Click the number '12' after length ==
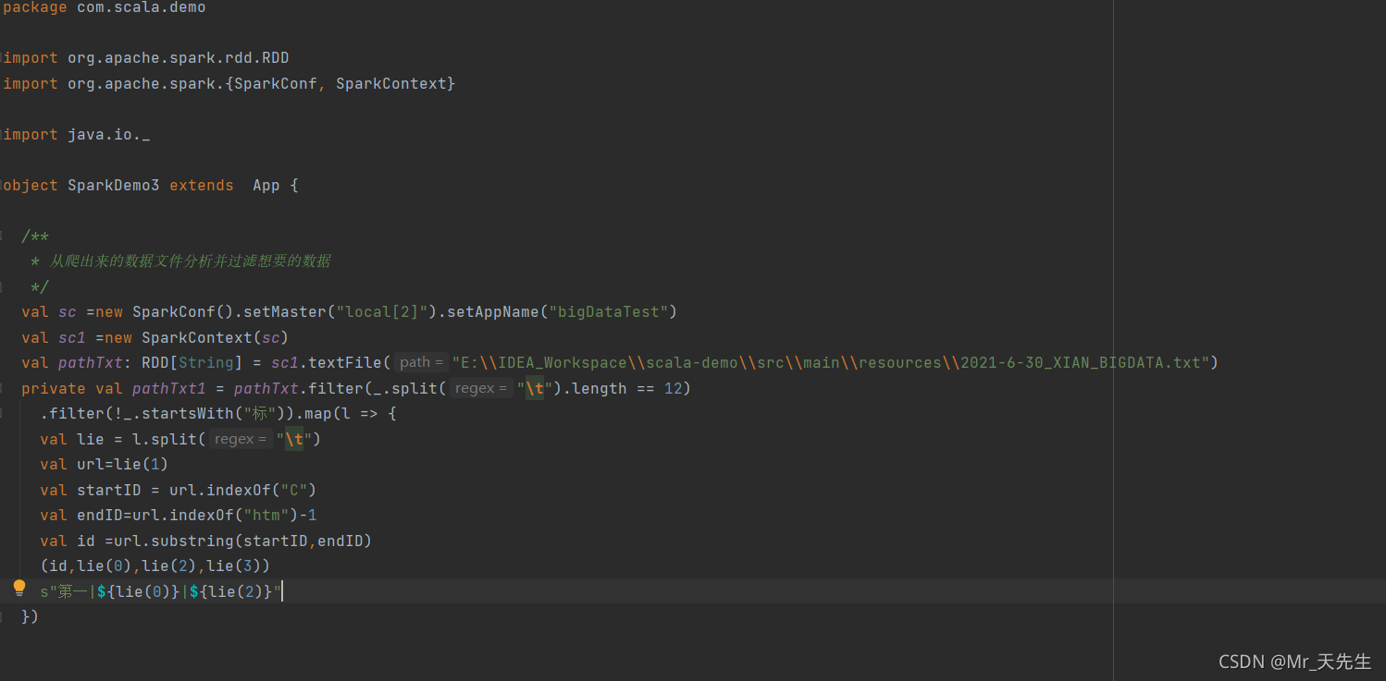The image size is (1386, 681). click(673, 389)
